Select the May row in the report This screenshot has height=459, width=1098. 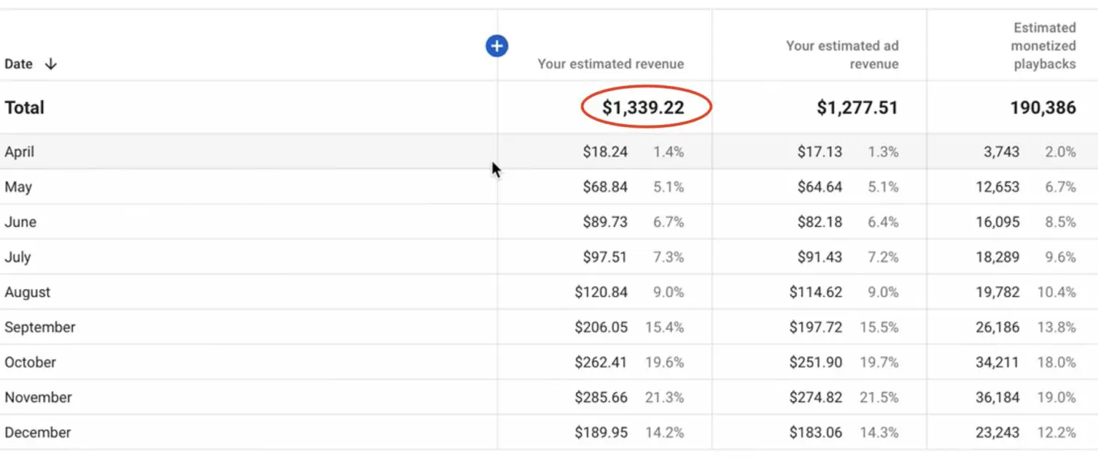pos(18,187)
